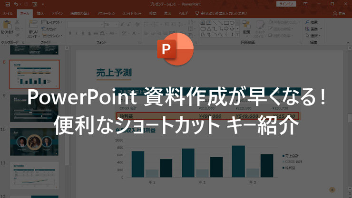Toggle Justify paragraph alignment
Image resolution: width=352 pixels, height=198 pixels.
166,33
